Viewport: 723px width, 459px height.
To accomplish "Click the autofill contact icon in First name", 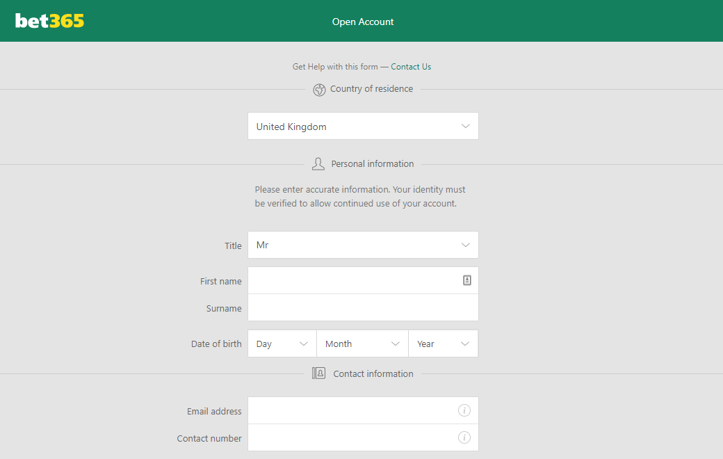I will [x=466, y=280].
